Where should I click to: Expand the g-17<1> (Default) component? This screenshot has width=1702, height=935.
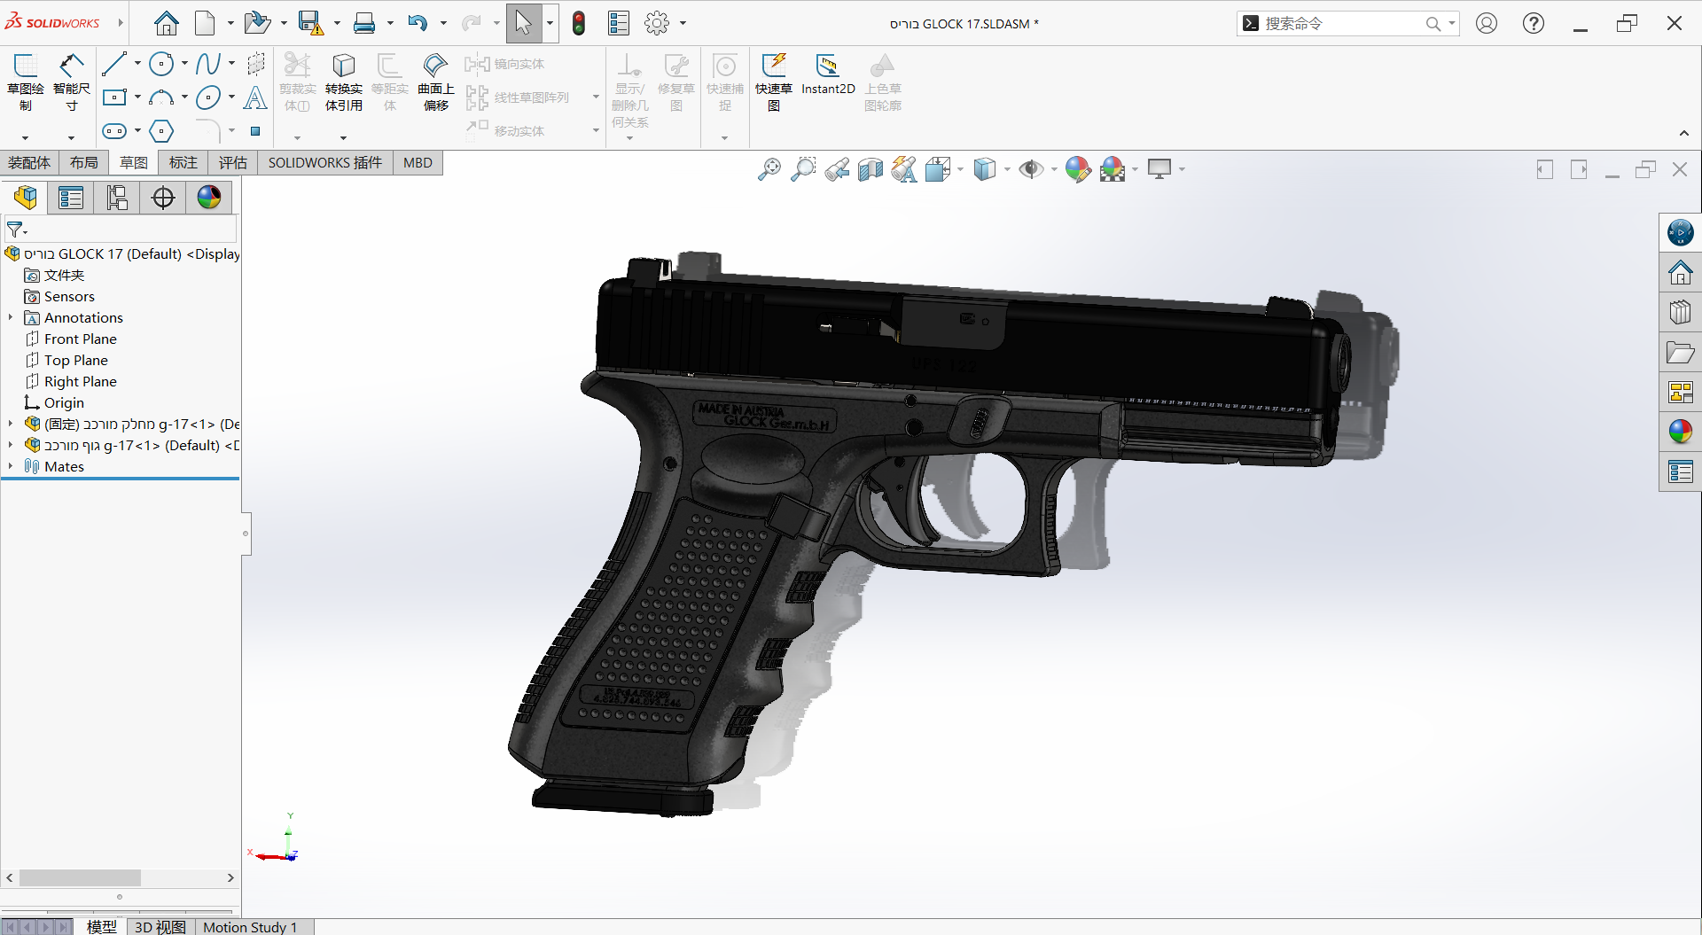(11, 445)
